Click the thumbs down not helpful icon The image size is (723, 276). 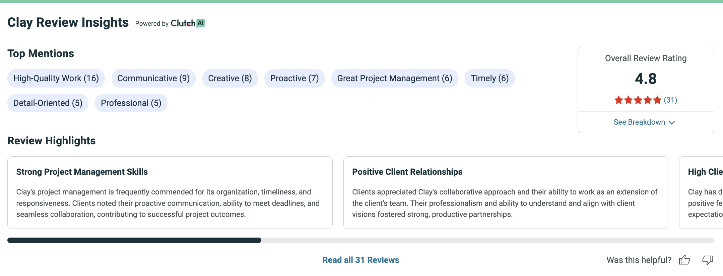coord(708,260)
